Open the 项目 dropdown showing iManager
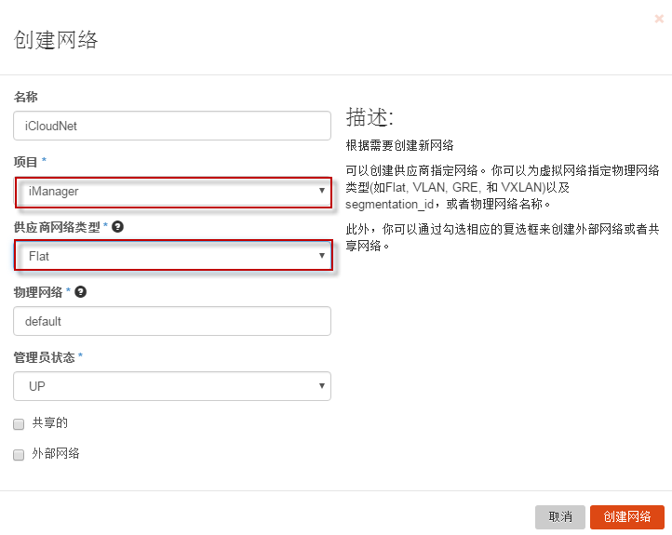 [x=173, y=192]
